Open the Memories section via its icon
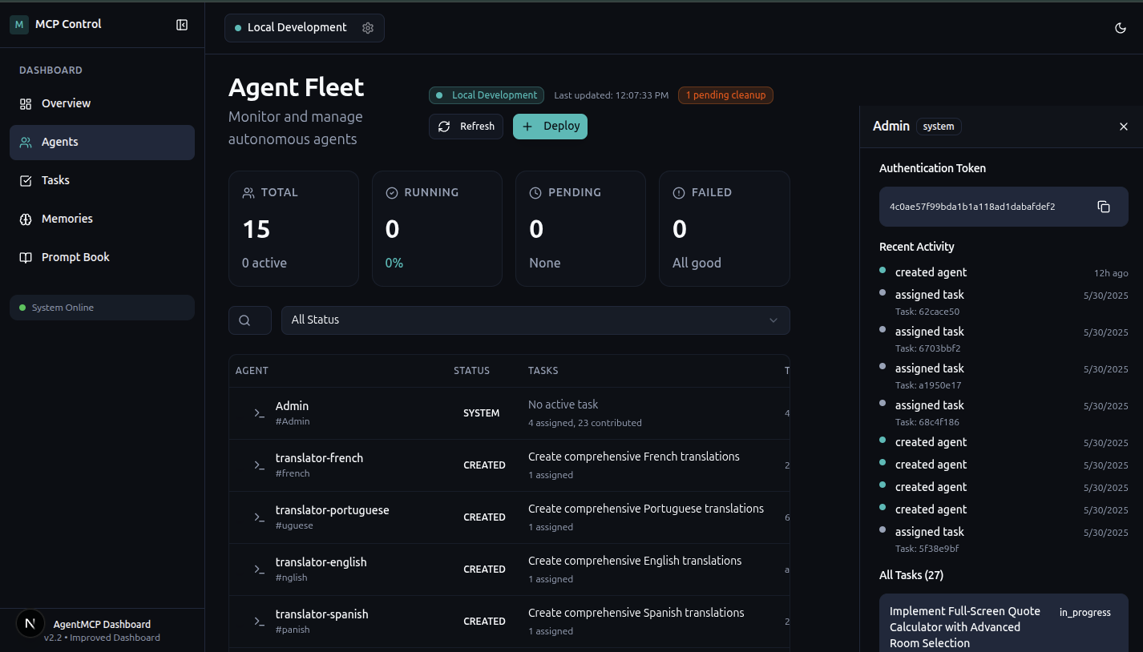1143x652 pixels. (26, 219)
